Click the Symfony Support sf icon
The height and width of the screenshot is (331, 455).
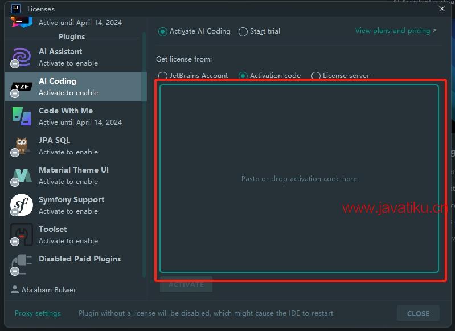22,205
